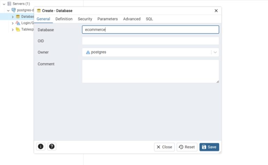Click the Comment field label

(x=46, y=64)
